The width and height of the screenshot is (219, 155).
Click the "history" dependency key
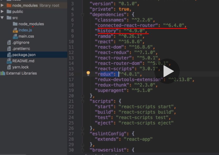(107, 31)
